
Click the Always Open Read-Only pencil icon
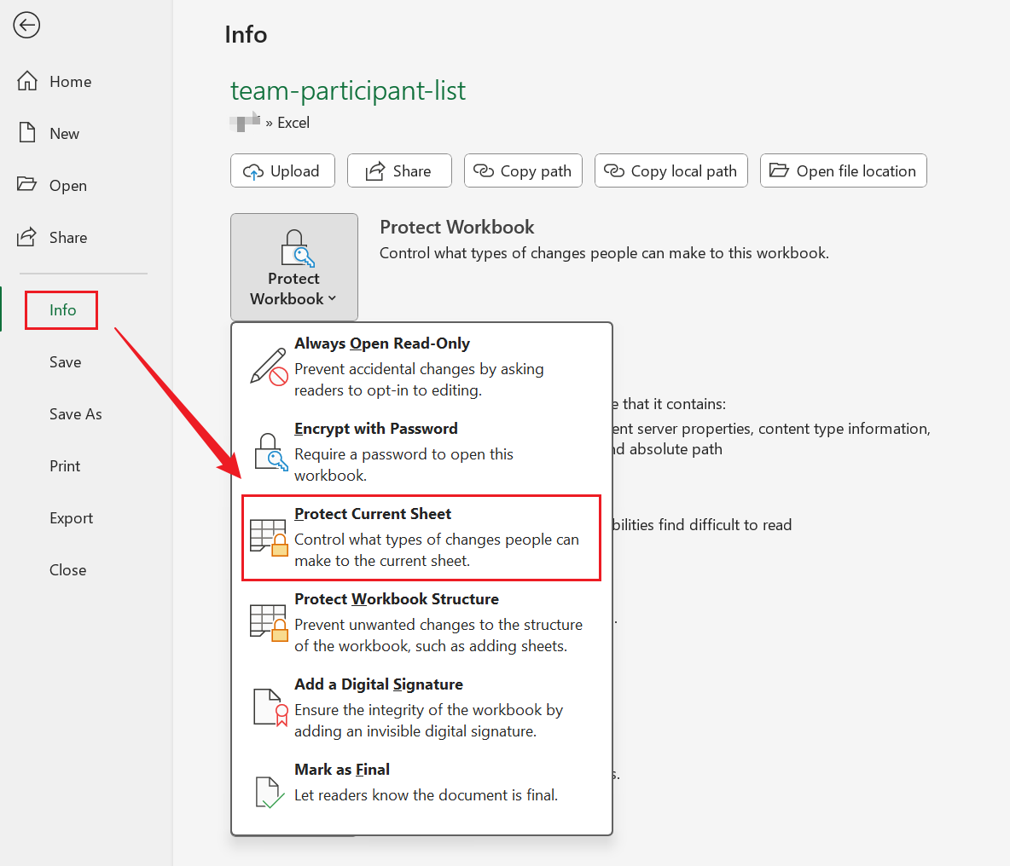[x=269, y=367]
